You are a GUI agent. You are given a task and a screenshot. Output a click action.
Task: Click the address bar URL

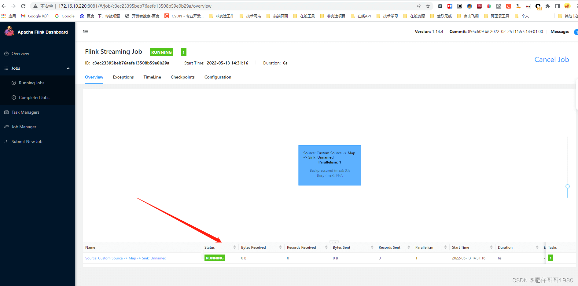pyautogui.click(x=135, y=6)
